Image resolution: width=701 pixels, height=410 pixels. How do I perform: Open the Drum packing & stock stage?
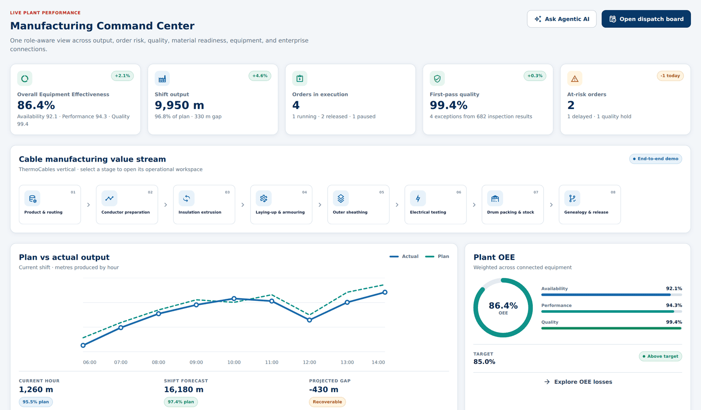tap(513, 205)
